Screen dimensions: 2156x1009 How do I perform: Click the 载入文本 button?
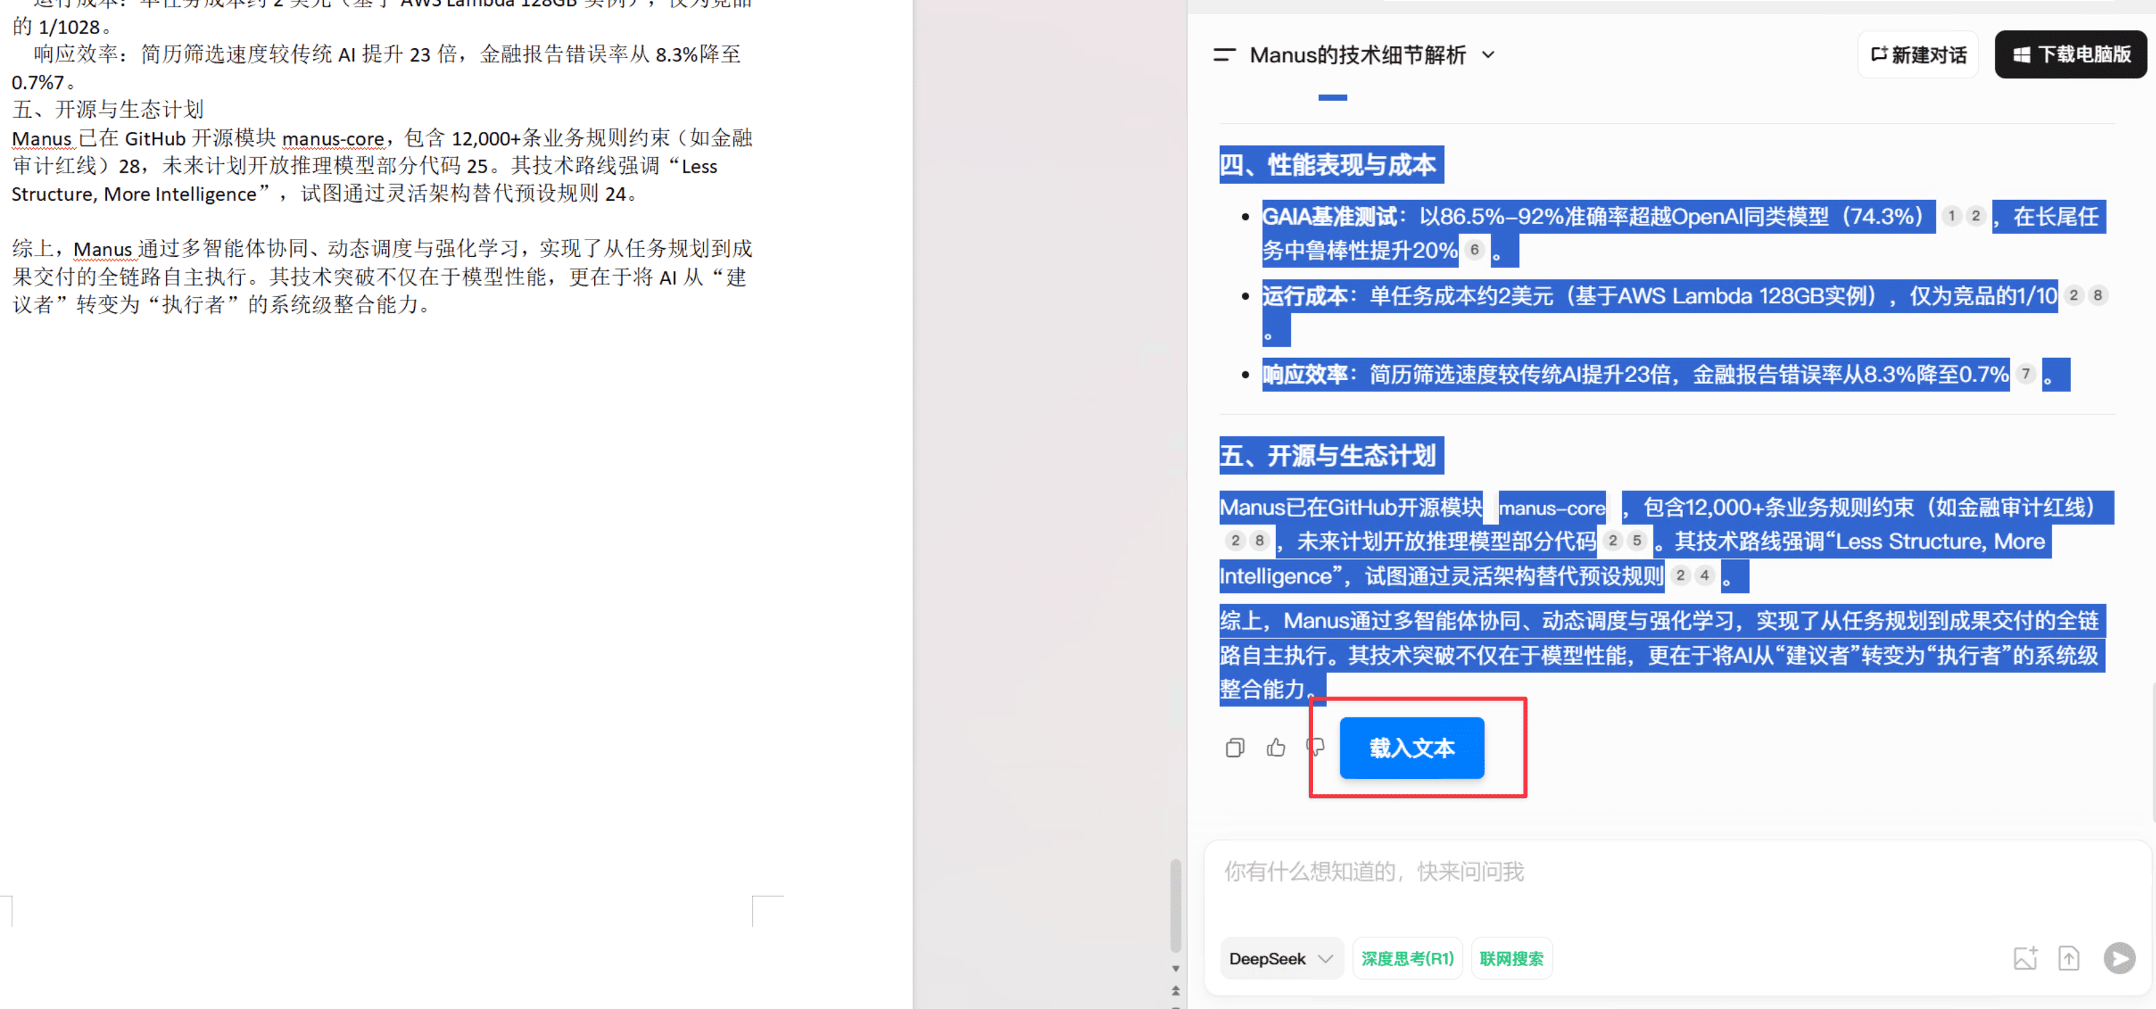pyautogui.click(x=1412, y=748)
